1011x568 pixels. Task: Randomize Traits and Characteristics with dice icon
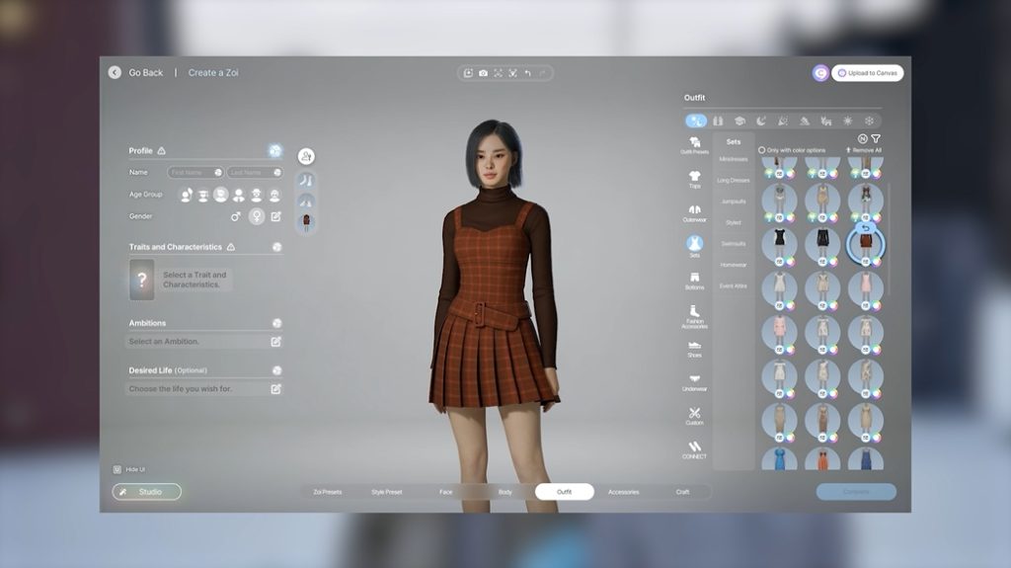[277, 247]
